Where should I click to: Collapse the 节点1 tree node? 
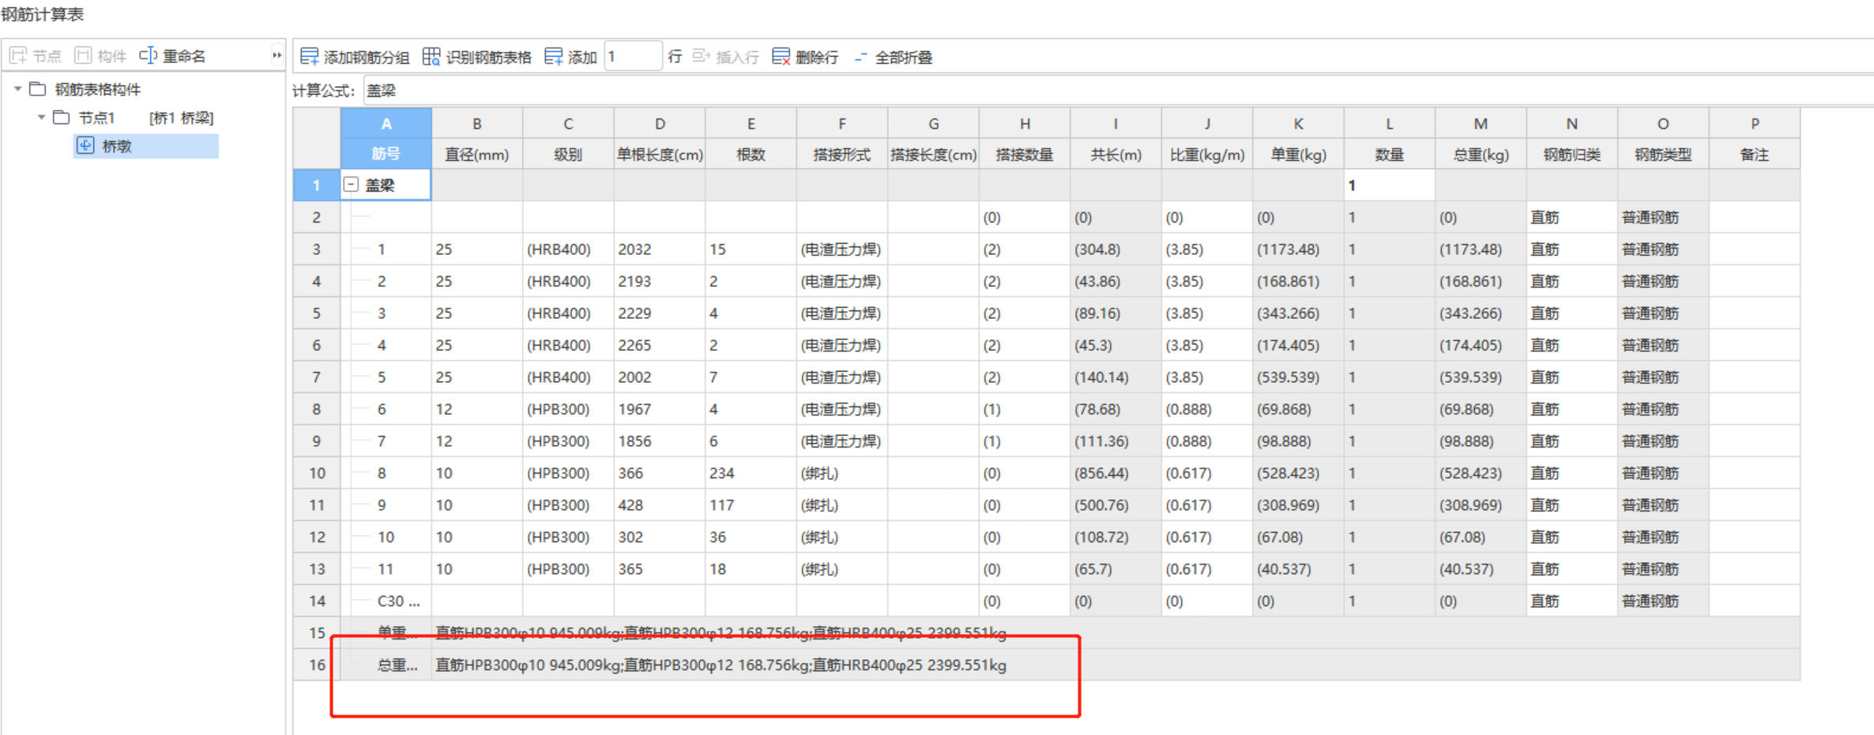41,118
